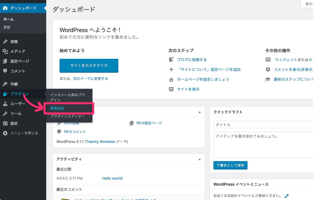Click the monitor icon beside サイトを表示
Screen dimensions: 319x200
pyautogui.click(x=171, y=89)
